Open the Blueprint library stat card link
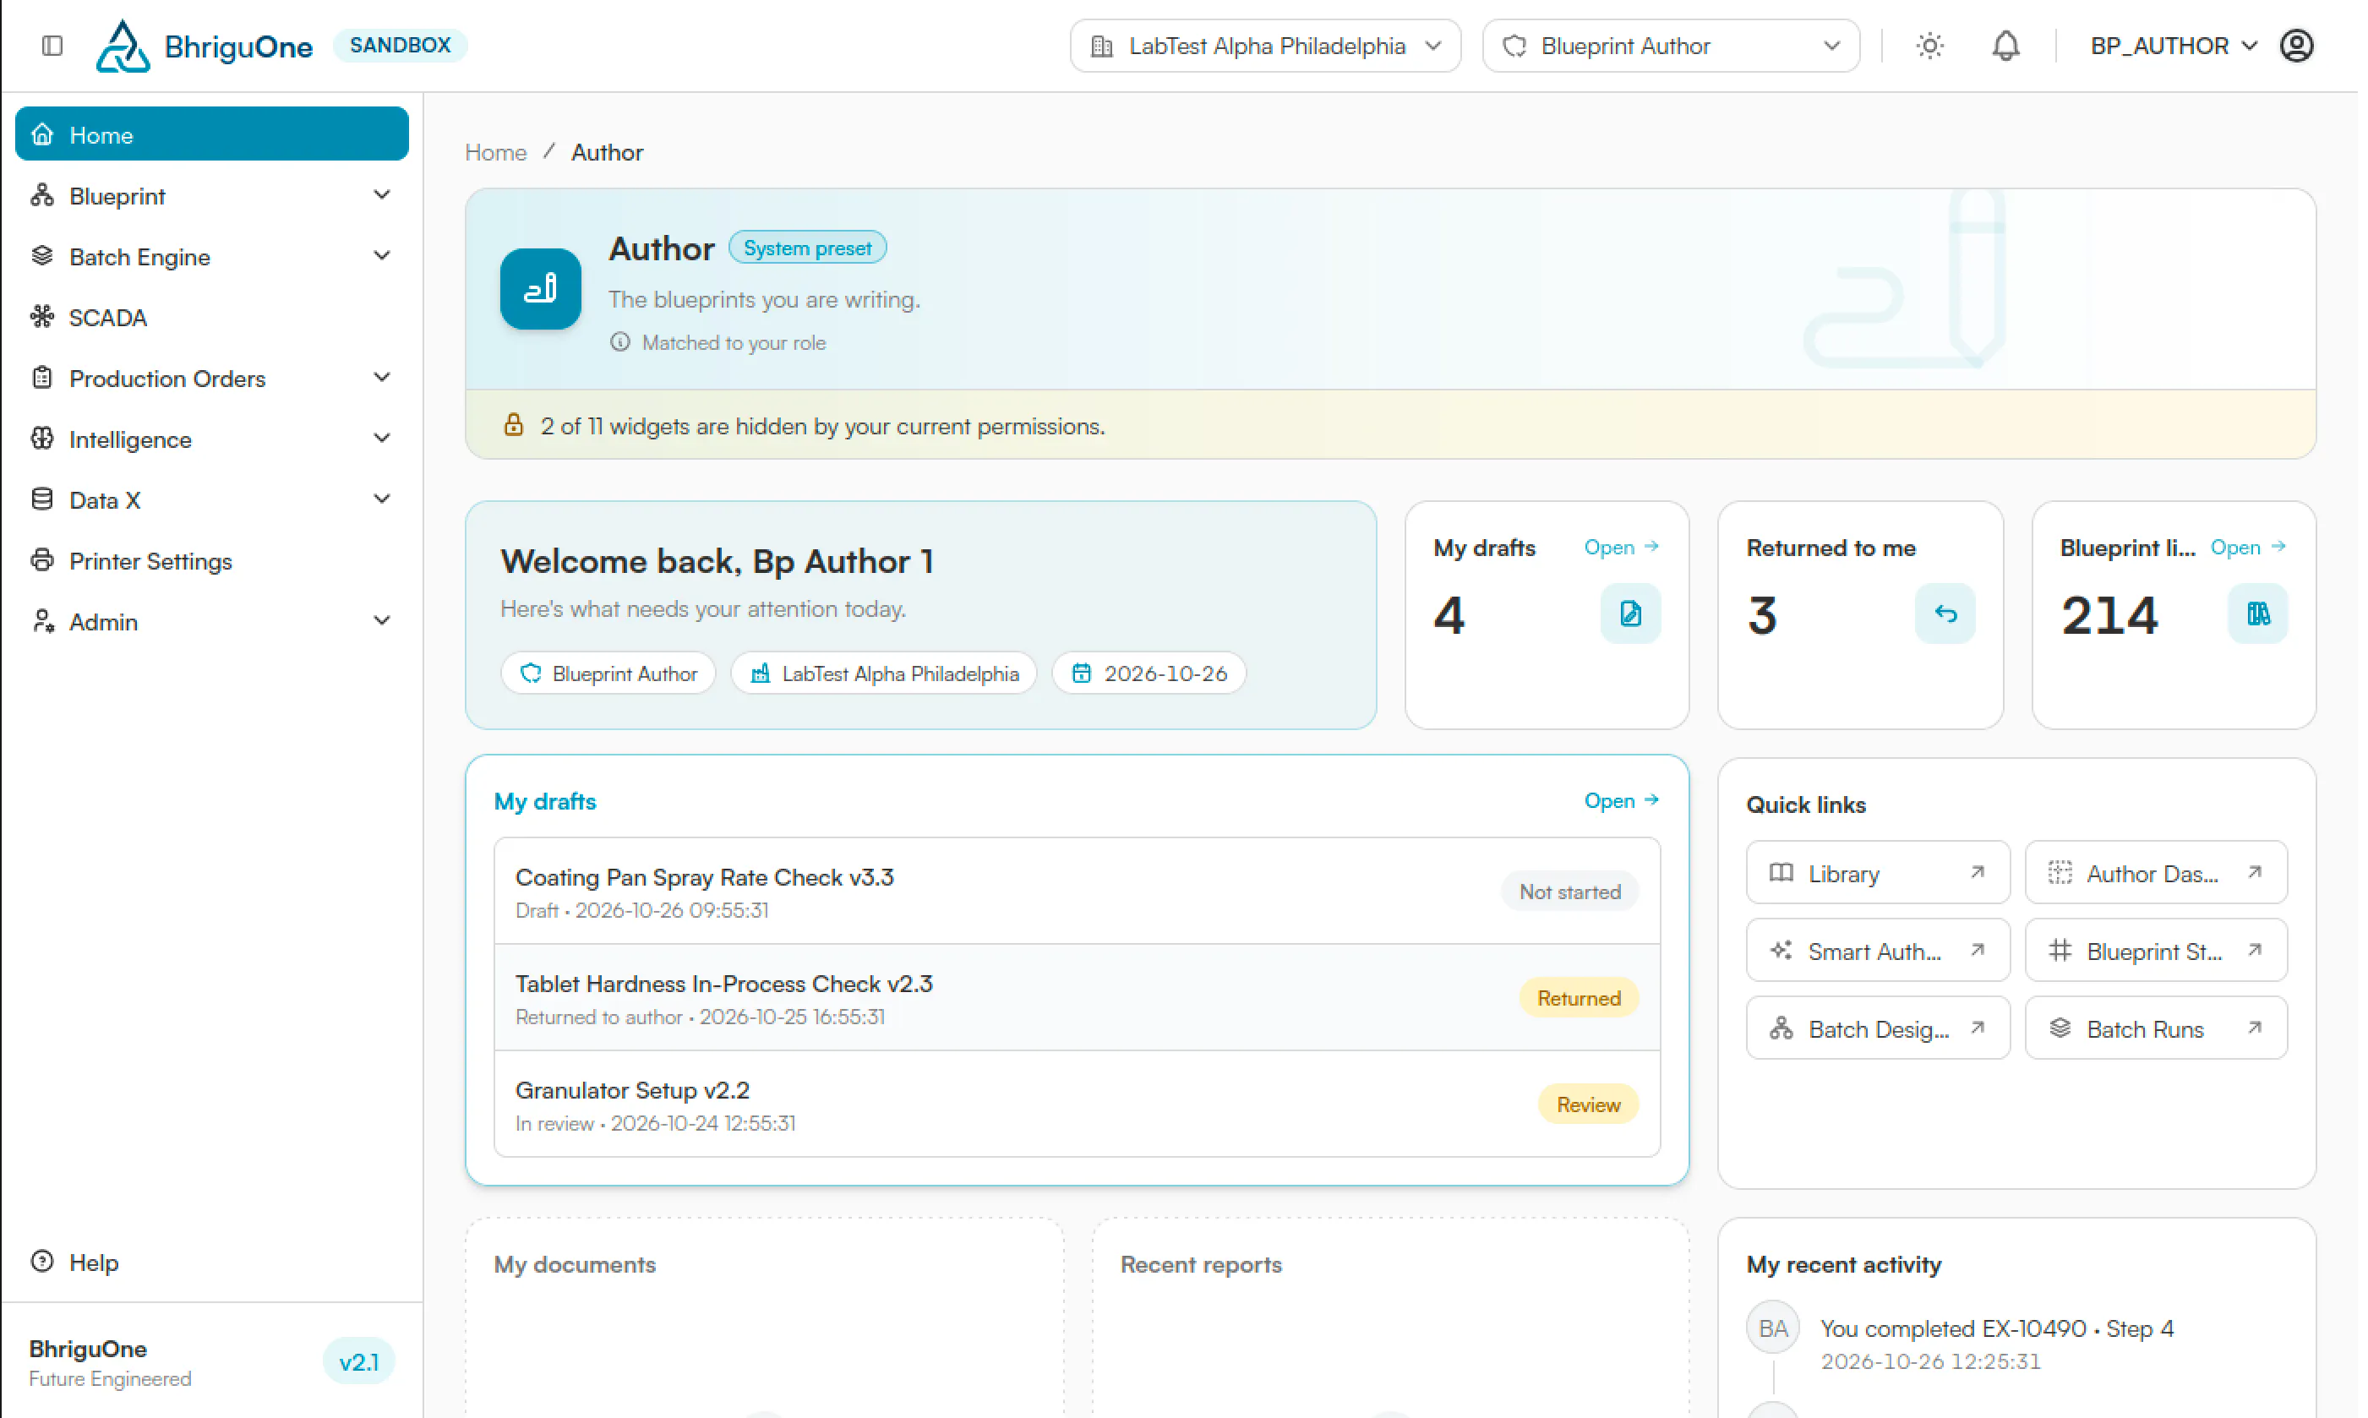The image size is (2368, 1418). coord(2248,547)
